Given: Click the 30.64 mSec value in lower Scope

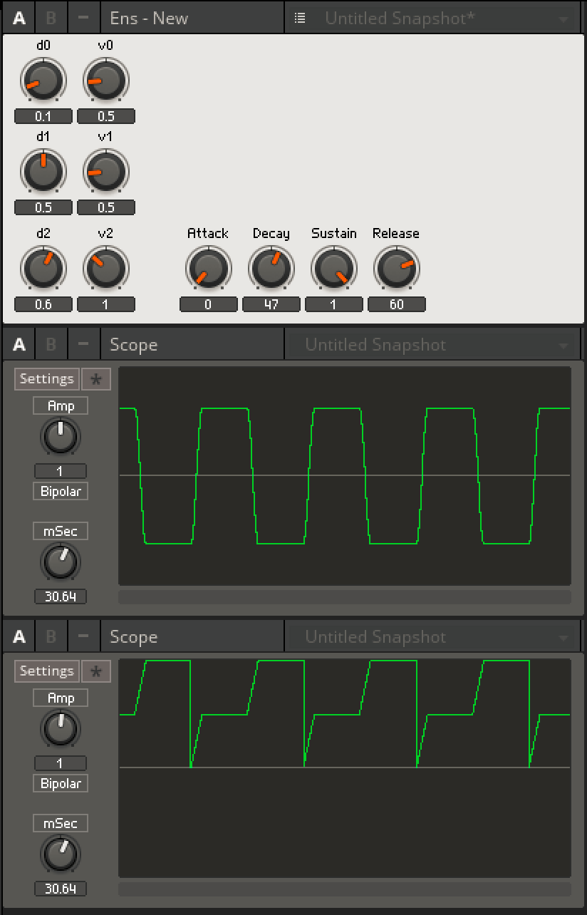Looking at the screenshot, I should (x=61, y=889).
